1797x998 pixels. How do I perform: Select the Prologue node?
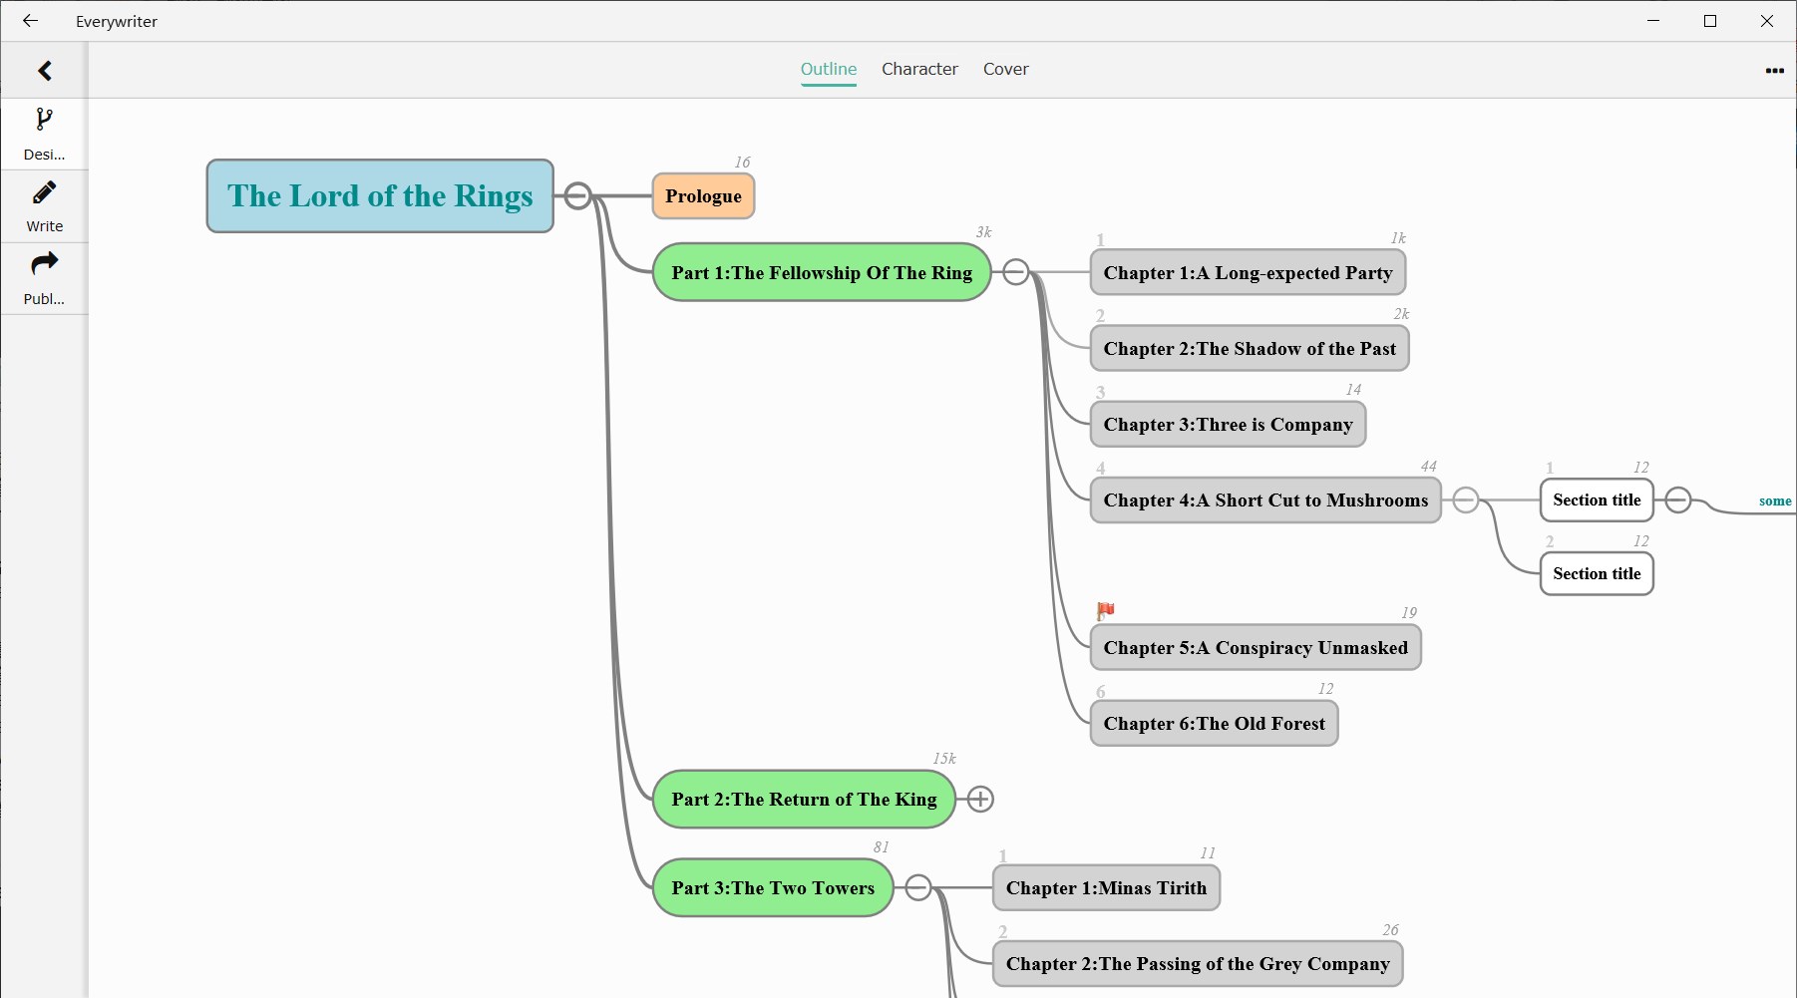point(703,196)
